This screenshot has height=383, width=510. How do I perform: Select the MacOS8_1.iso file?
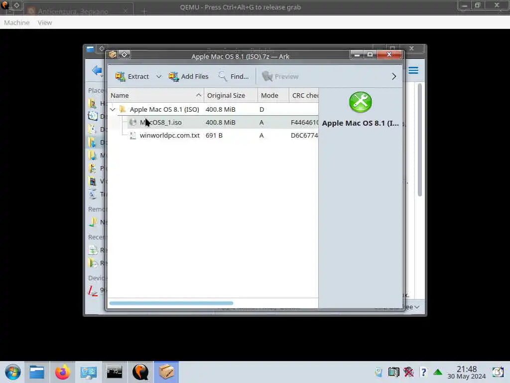pyautogui.click(x=213, y=123)
